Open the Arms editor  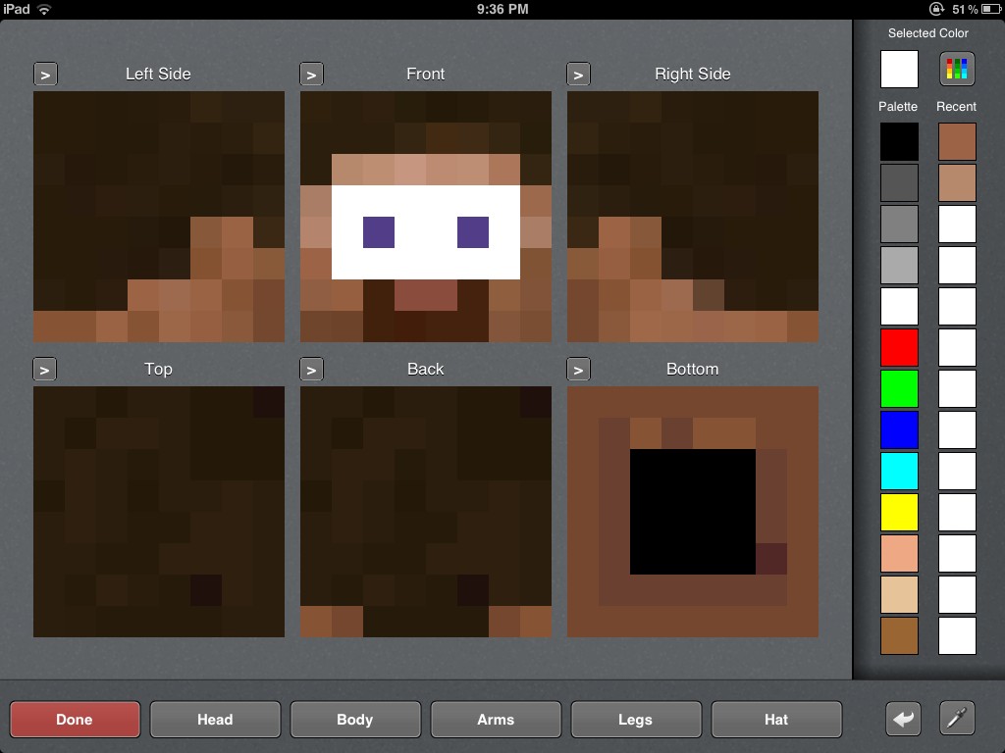[496, 719]
